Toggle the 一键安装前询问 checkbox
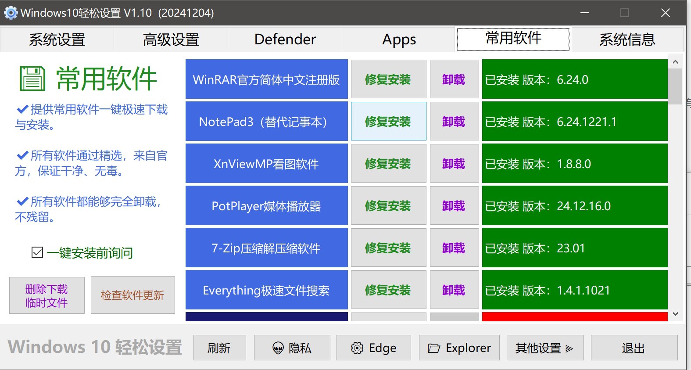This screenshot has width=691, height=370. coord(37,253)
